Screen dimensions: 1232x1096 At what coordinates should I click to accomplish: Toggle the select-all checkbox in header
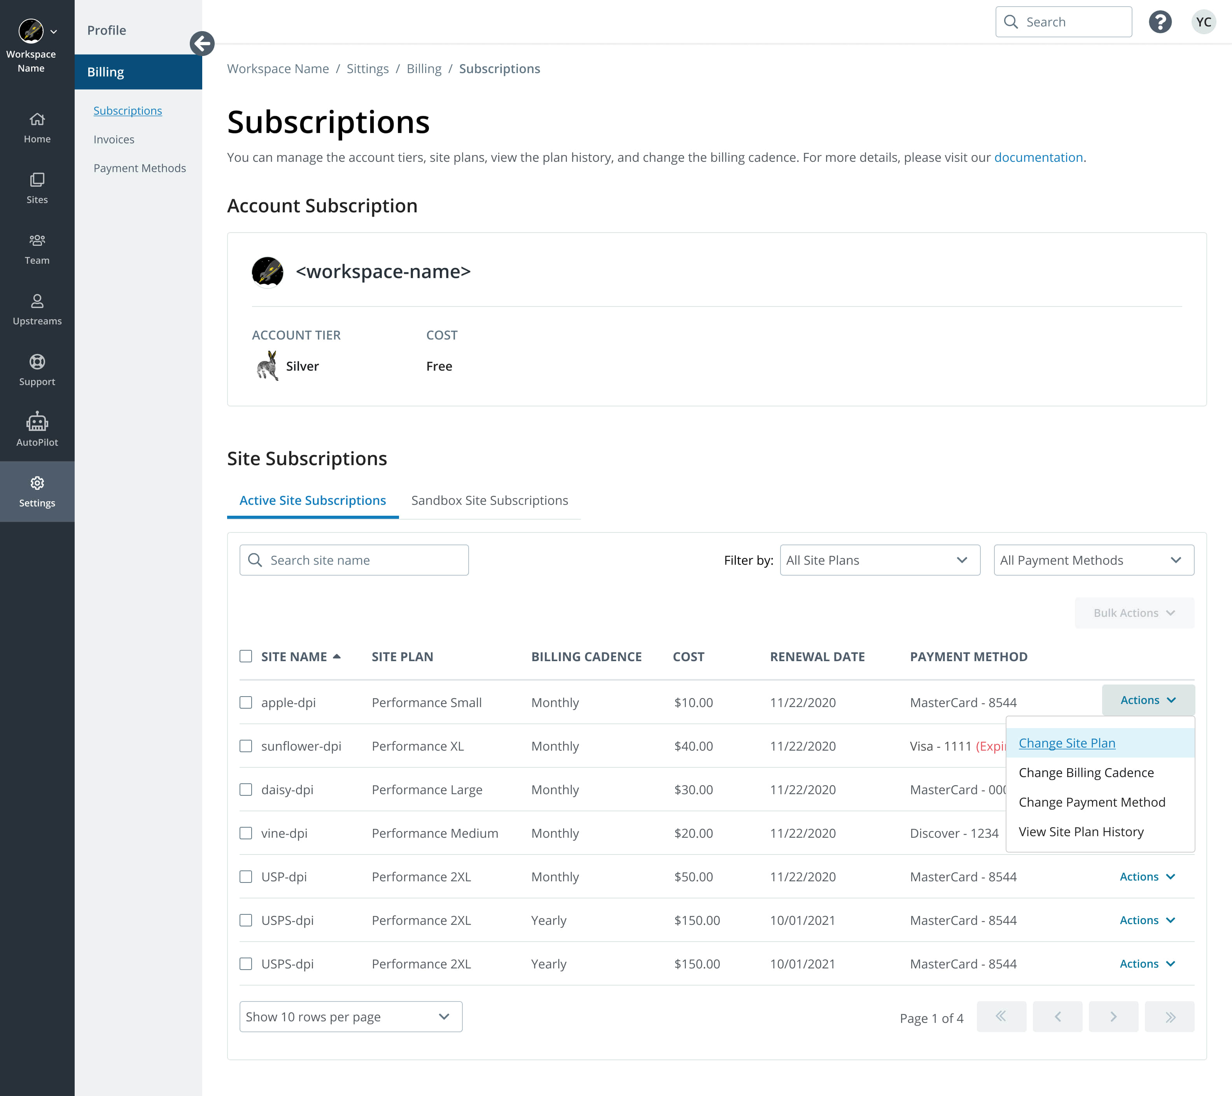246,656
